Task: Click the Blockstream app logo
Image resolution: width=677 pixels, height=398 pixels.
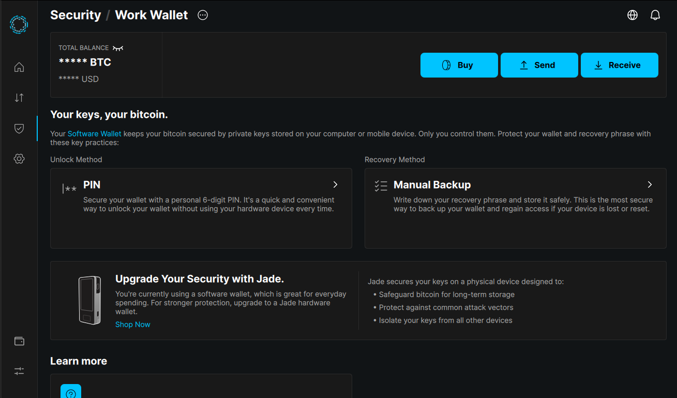Action: click(x=19, y=24)
